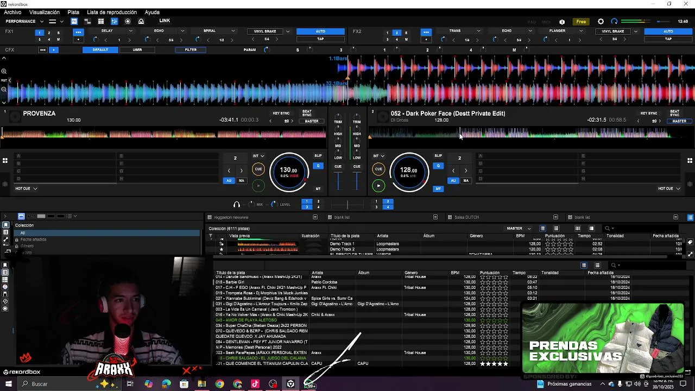Screen dimensions: 695x391
Task: Open the deck 2 pad grid icon
Action: click(690, 160)
